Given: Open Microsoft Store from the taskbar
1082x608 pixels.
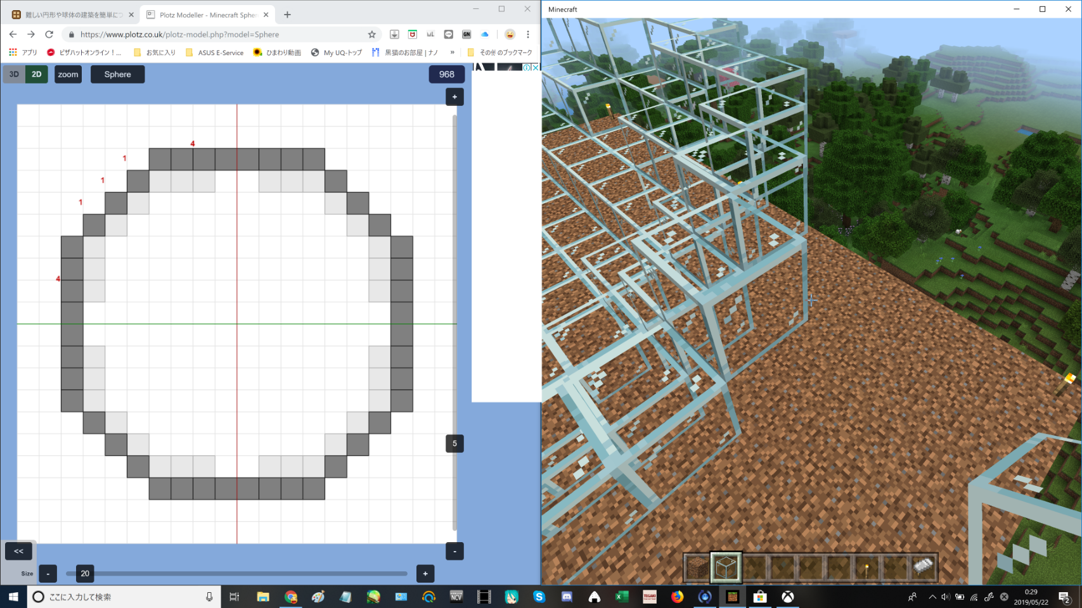Looking at the screenshot, I should 760,597.
